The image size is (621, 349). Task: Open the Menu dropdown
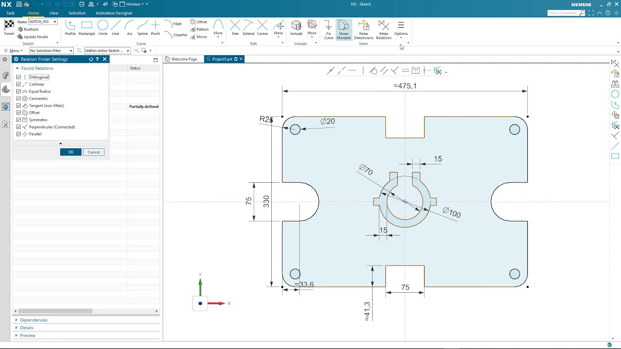click(14, 51)
